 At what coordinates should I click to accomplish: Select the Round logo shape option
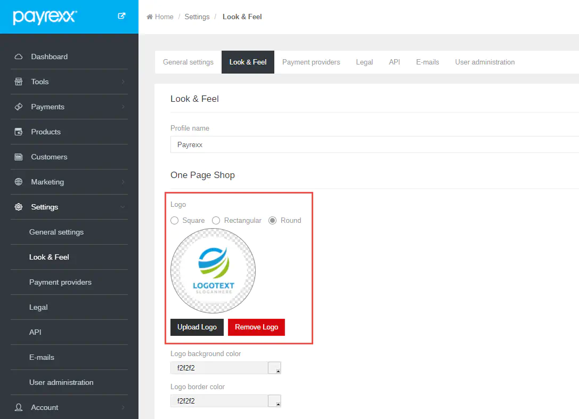pos(273,220)
